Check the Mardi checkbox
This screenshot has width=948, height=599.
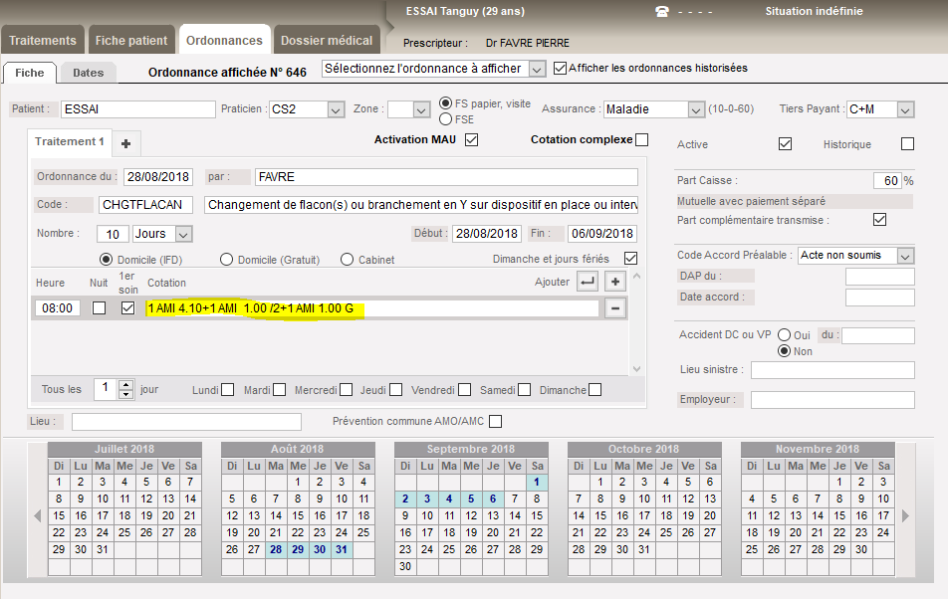(279, 390)
